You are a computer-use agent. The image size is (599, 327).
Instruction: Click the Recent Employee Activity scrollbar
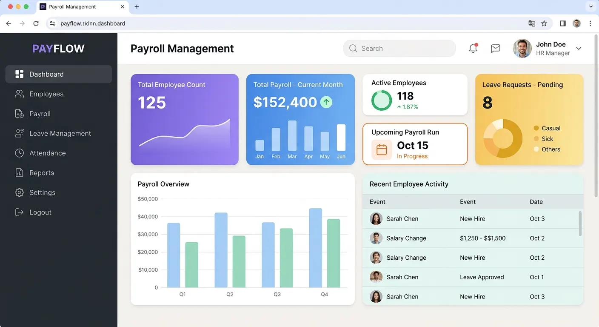coord(580,224)
